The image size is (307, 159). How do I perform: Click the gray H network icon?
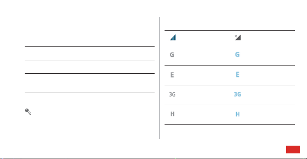(x=172, y=114)
